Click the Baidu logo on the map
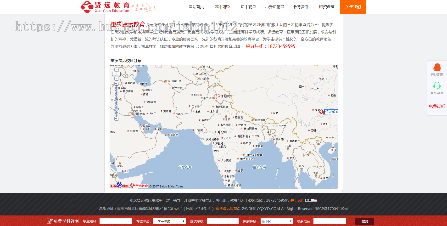 pos(119,185)
